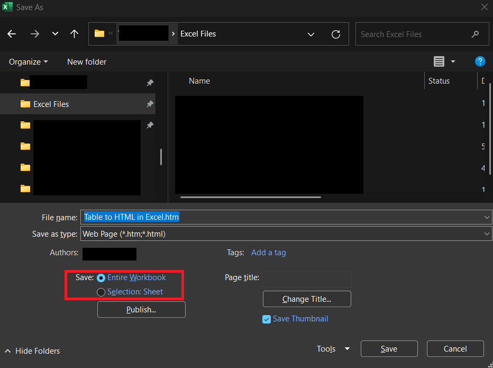
Task: Go up one folder level
Action: [74, 34]
